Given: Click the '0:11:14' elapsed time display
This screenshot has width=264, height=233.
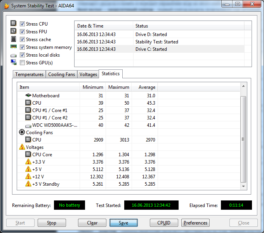Looking at the screenshot, I should 236,205.
